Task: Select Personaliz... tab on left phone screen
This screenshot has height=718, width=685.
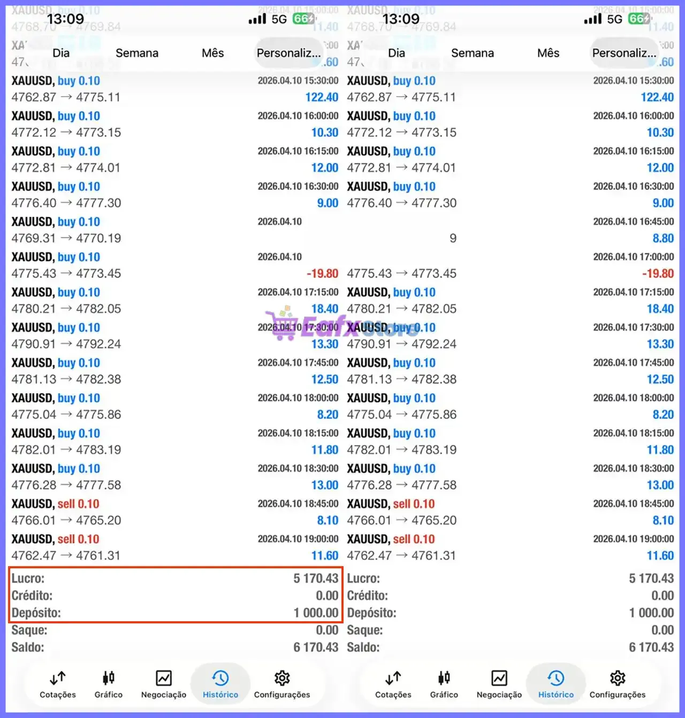Action: click(289, 53)
